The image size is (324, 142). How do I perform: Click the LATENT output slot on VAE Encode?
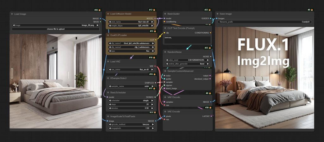[x=211, y=116]
